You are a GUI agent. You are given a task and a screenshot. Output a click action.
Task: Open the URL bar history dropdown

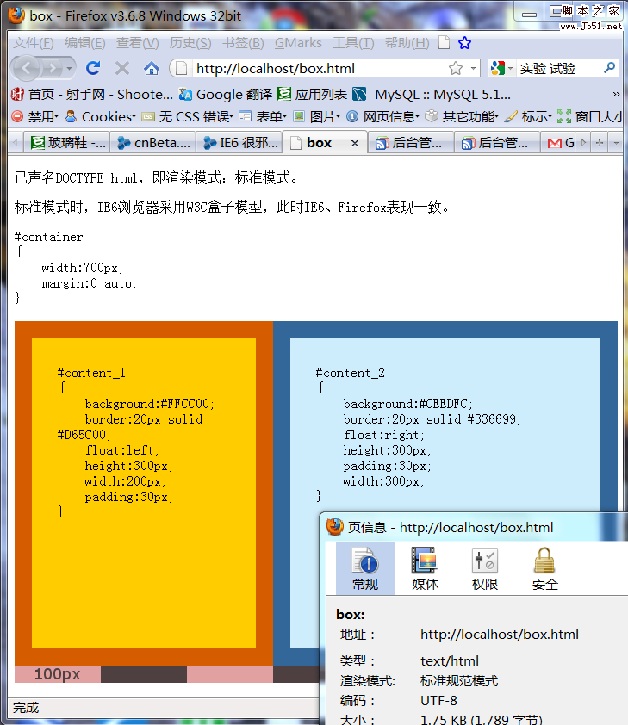(x=473, y=68)
